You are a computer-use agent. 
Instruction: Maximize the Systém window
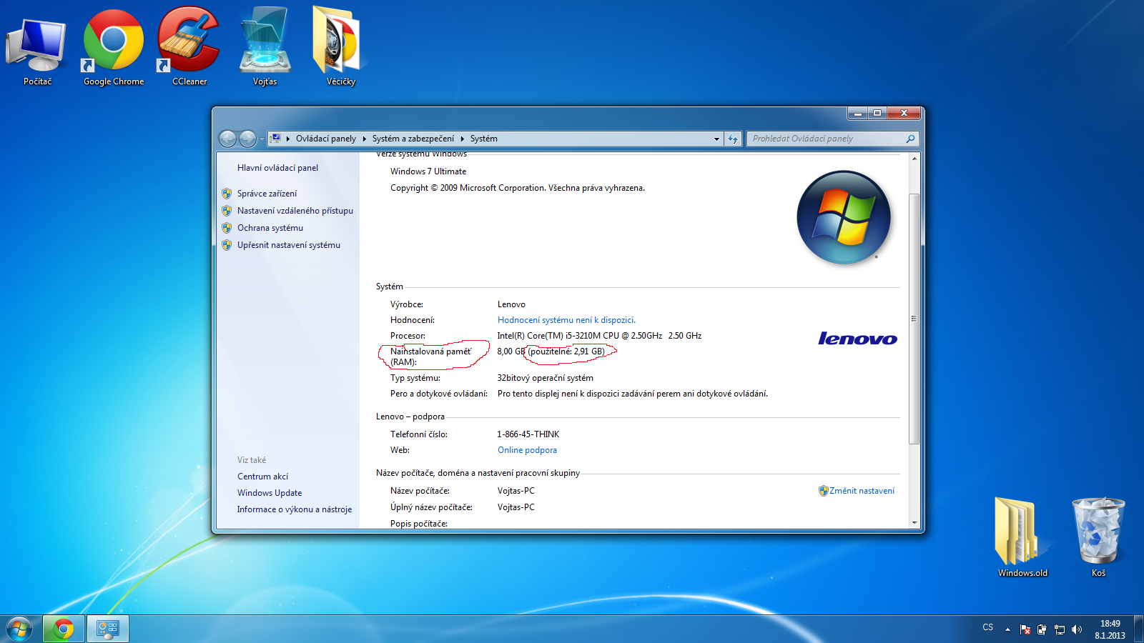point(877,113)
